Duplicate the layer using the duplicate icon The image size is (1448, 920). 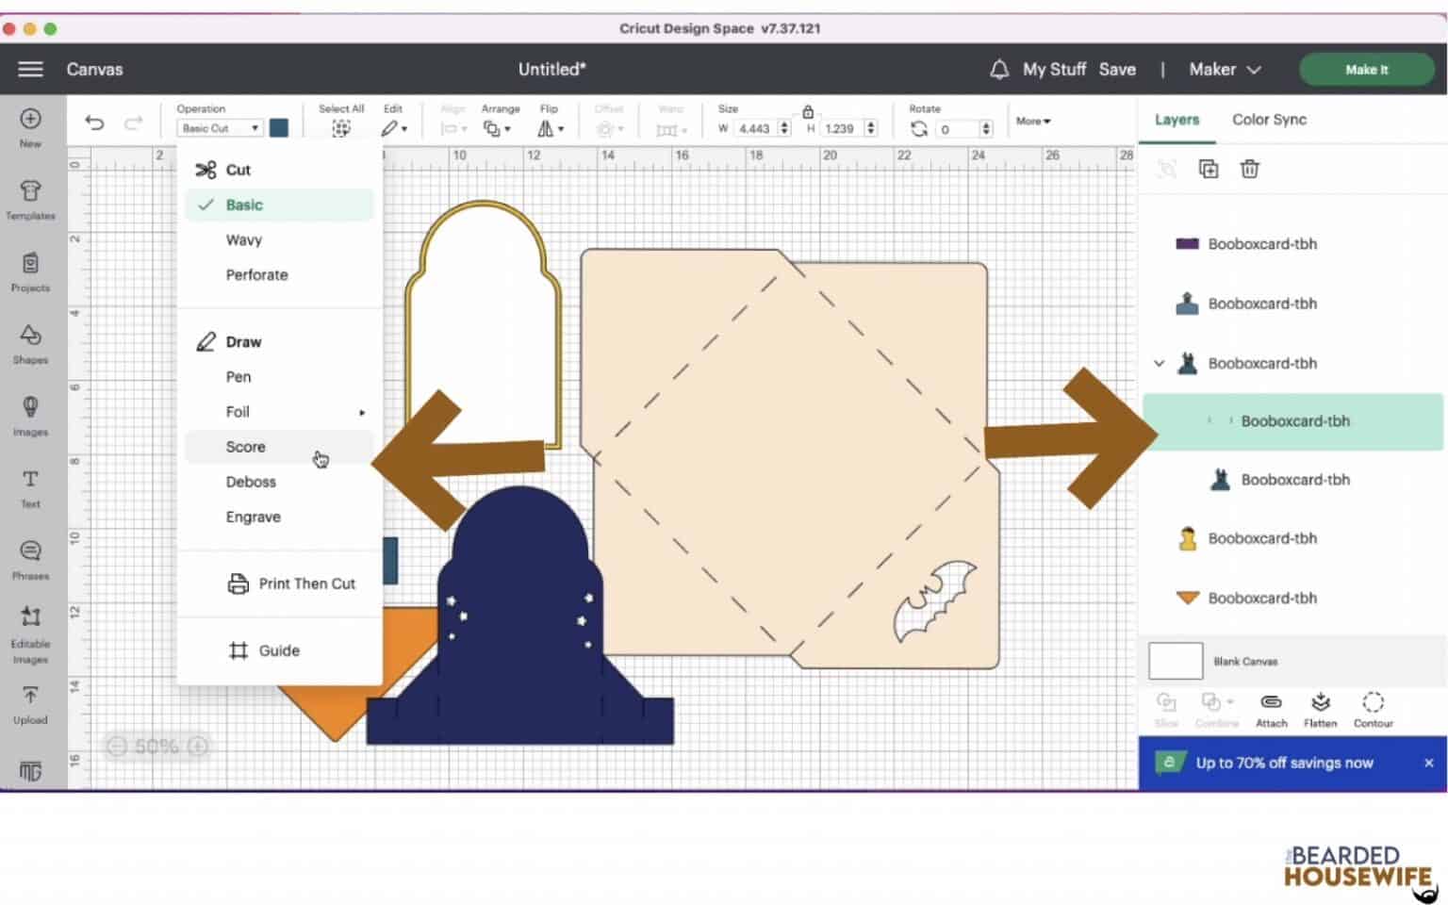[1208, 169]
